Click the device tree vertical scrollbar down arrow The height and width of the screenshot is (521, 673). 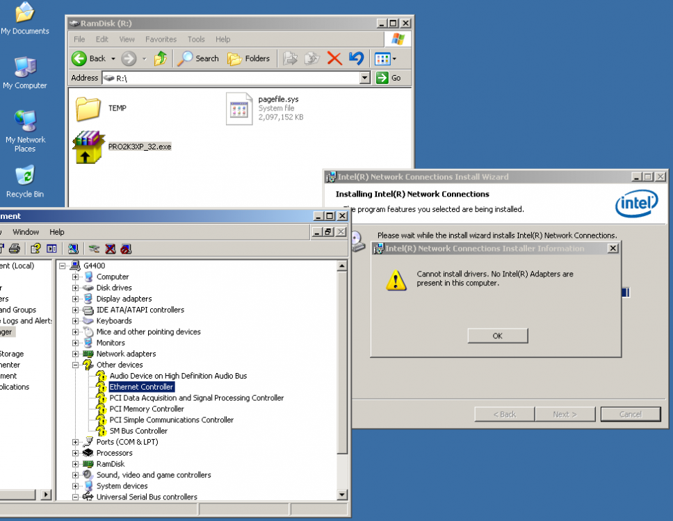(342, 495)
